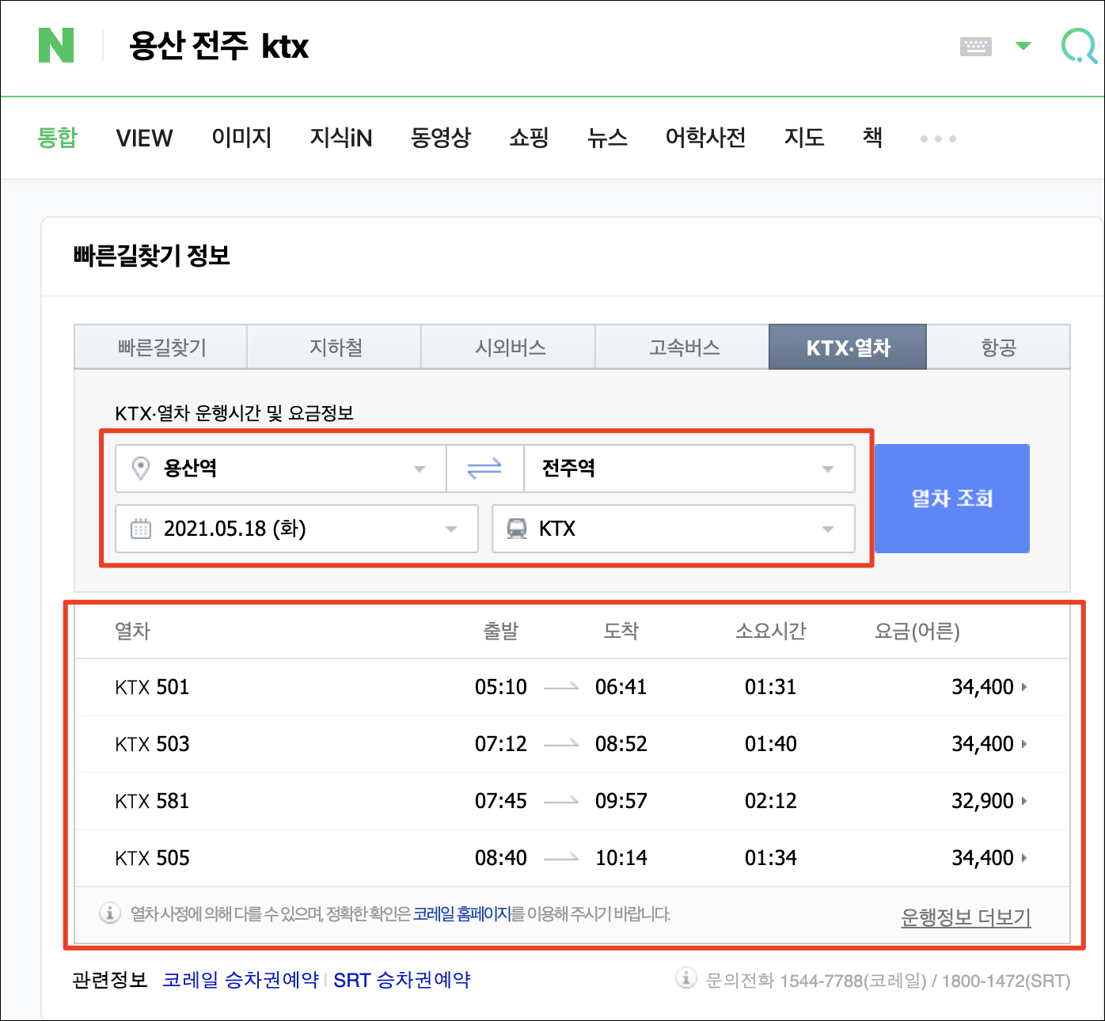
Task: Open the 쇼핑 tab
Action: point(529,138)
